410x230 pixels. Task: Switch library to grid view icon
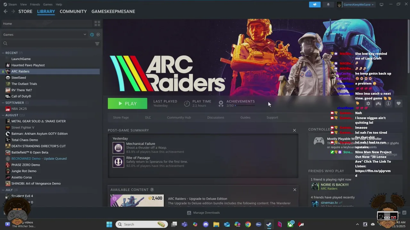tap(97, 24)
